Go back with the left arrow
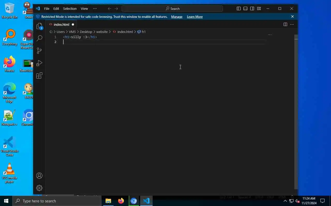 pos(109,8)
